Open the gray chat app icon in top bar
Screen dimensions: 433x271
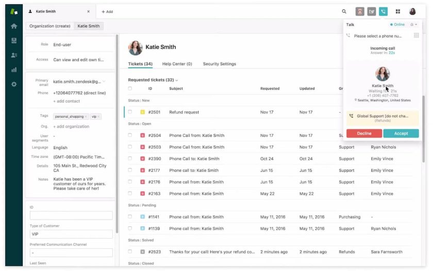click(372, 11)
